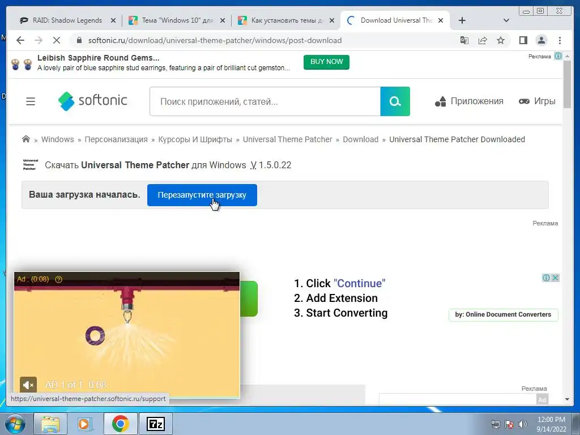This screenshot has height=435, width=580.
Task: Open the Игры section
Action: pyautogui.click(x=537, y=101)
